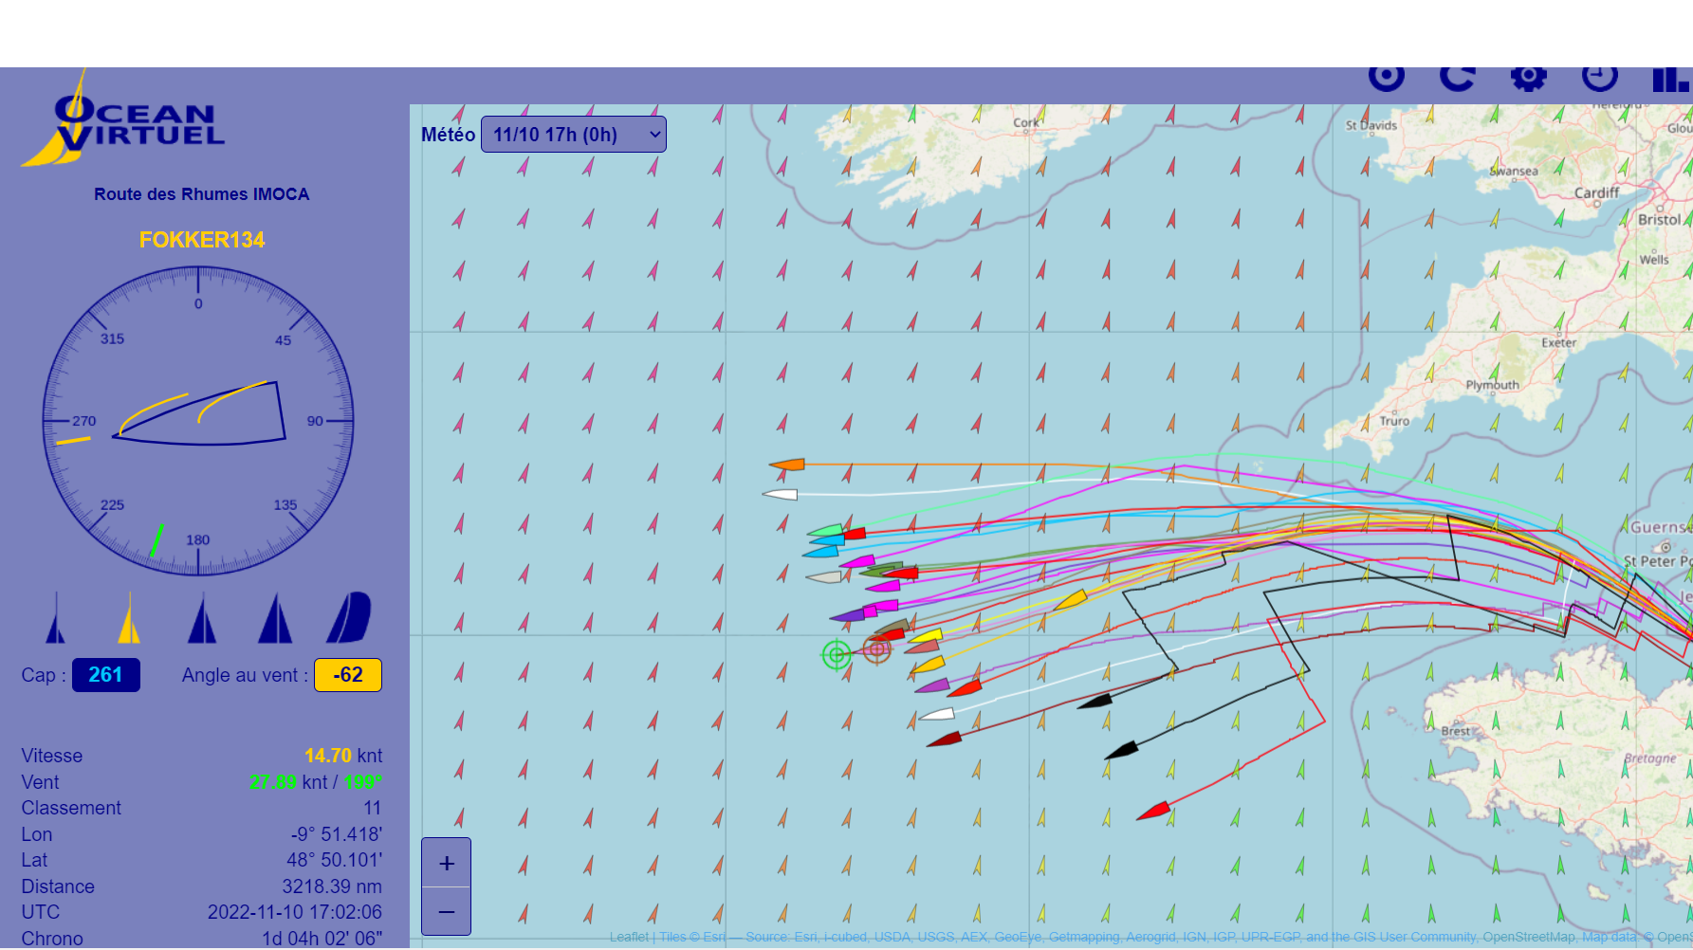Click the orange leading boat on the map
This screenshot has width=1693, height=950.
click(788, 465)
